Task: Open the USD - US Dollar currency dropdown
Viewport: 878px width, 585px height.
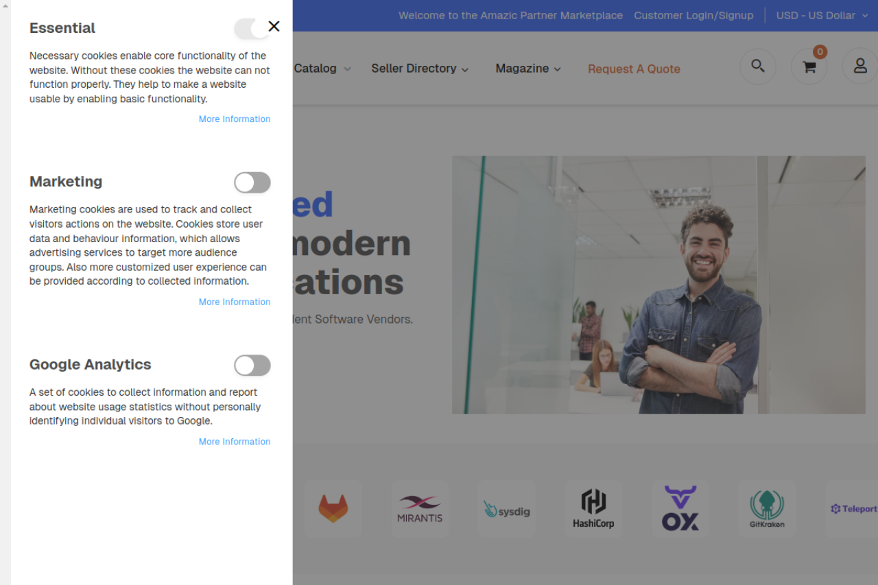Action: tap(822, 15)
